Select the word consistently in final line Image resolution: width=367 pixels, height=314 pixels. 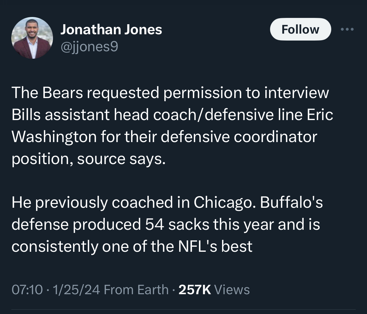click(x=55, y=247)
